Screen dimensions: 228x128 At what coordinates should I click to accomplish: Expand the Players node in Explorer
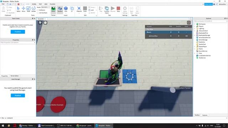click(195, 26)
